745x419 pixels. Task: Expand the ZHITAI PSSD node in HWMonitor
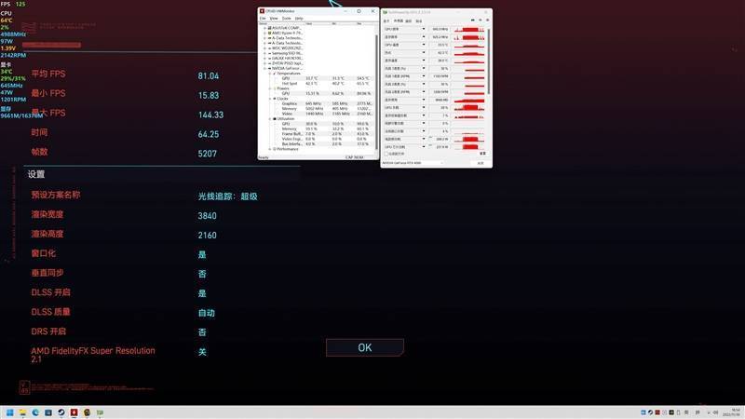click(264, 63)
